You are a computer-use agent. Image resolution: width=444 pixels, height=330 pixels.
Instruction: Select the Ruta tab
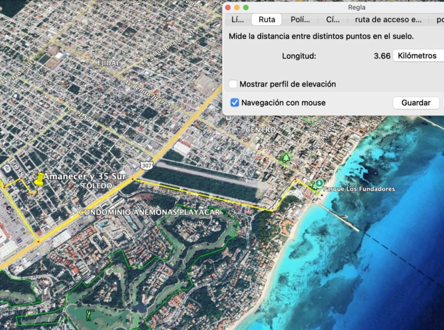tap(267, 20)
